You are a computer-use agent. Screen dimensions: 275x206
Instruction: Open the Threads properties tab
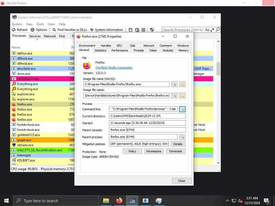[138, 50]
